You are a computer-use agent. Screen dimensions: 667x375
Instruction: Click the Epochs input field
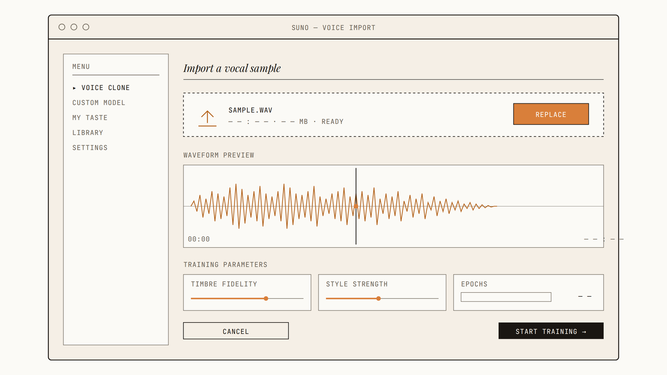(506, 297)
